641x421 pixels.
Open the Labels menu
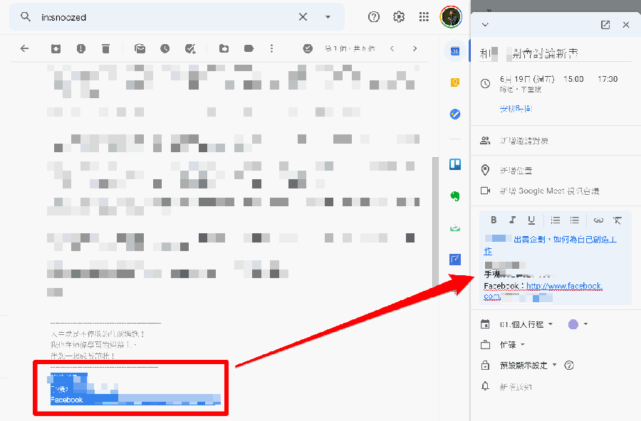tap(249, 48)
